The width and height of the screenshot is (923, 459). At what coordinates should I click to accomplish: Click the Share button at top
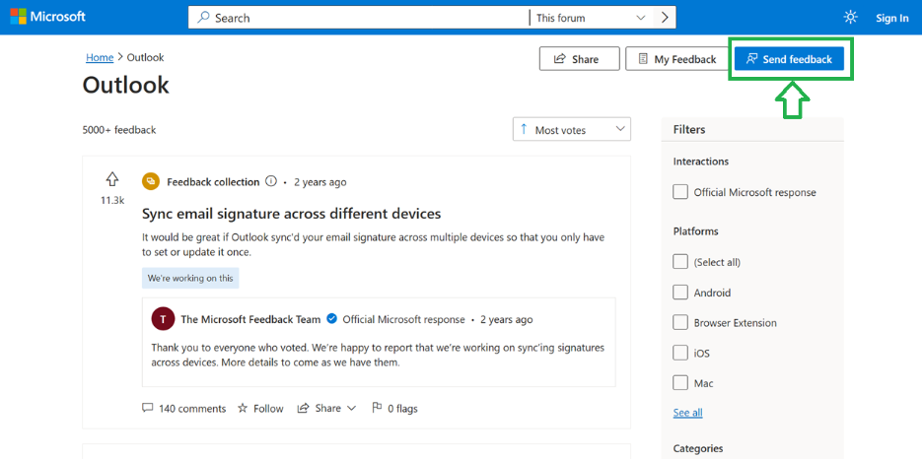579,59
